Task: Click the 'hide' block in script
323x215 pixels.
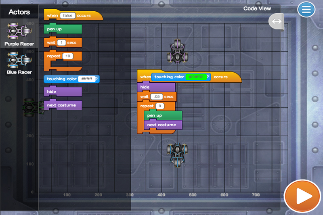Action: (156, 87)
